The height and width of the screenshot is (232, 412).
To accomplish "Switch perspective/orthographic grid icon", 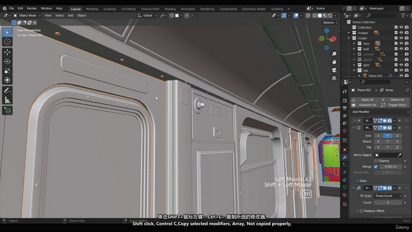I will [x=334, y=78].
